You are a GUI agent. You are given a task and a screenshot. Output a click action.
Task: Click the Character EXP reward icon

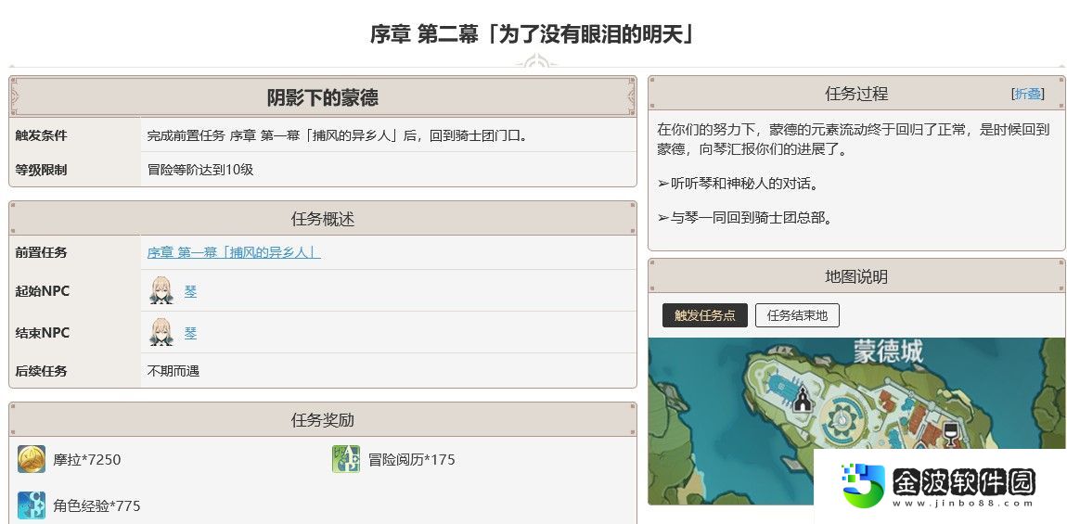(32, 505)
